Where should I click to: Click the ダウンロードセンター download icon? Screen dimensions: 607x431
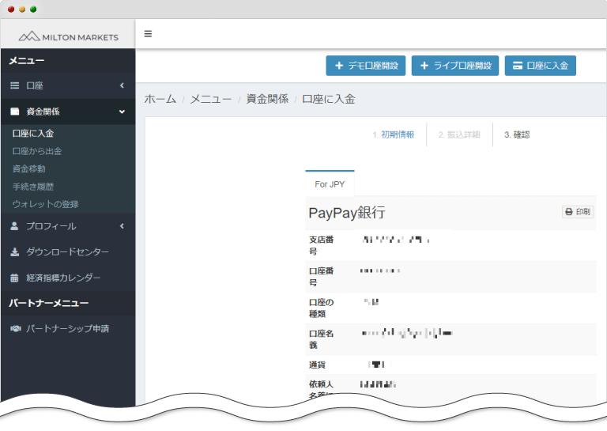pyautogui.click(x=14, y=252)
